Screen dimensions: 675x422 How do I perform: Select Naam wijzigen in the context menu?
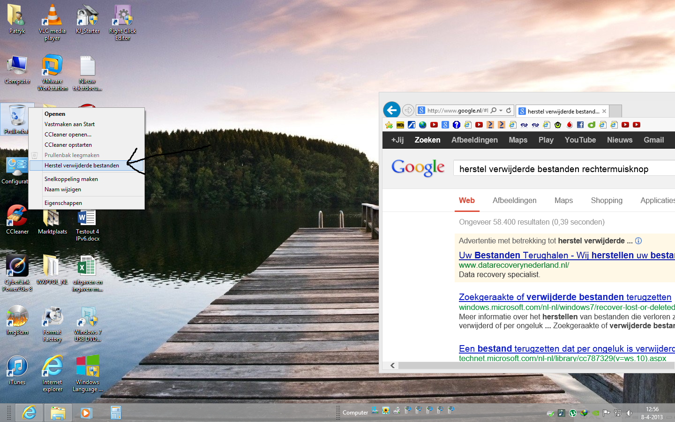coord(87,189)
